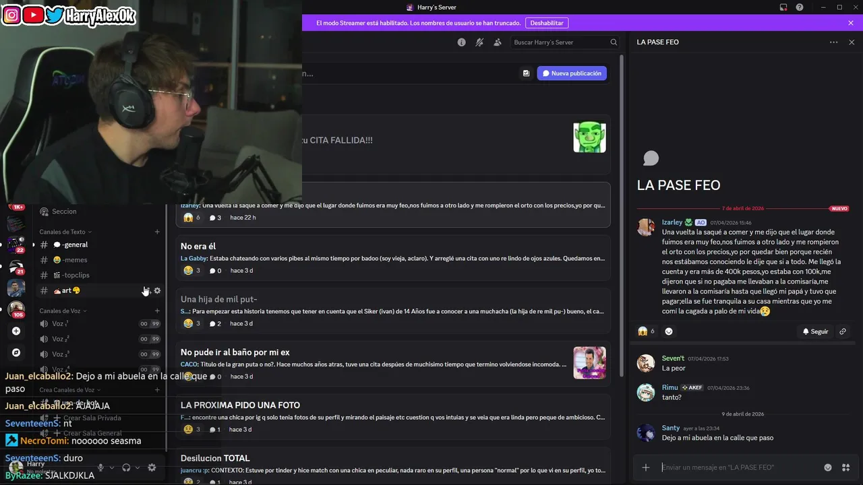
Task: Open server icon with 105 badge
Action: 16,309
